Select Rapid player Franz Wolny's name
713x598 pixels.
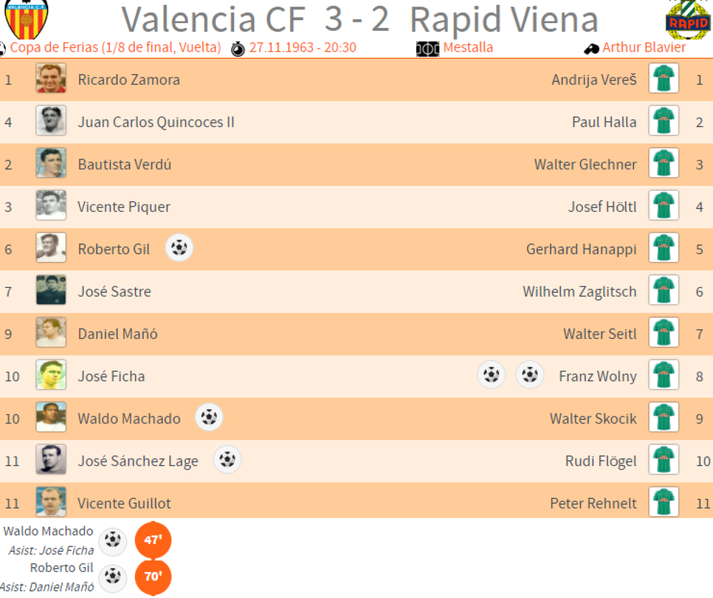(x=597, y=376)
